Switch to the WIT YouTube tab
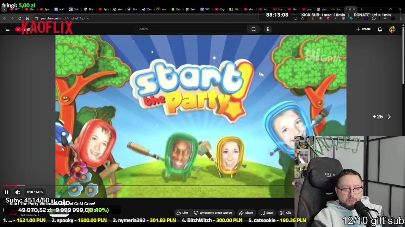The width and height of the screenshot is (405, 227). [x=15, y=9]
